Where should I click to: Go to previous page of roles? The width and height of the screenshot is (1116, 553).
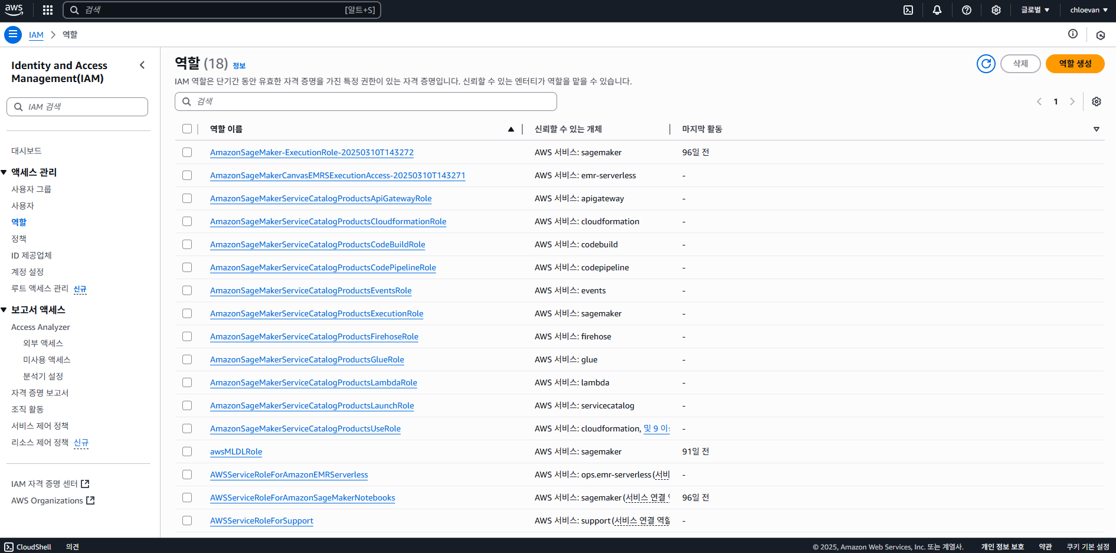point(1039,102)
